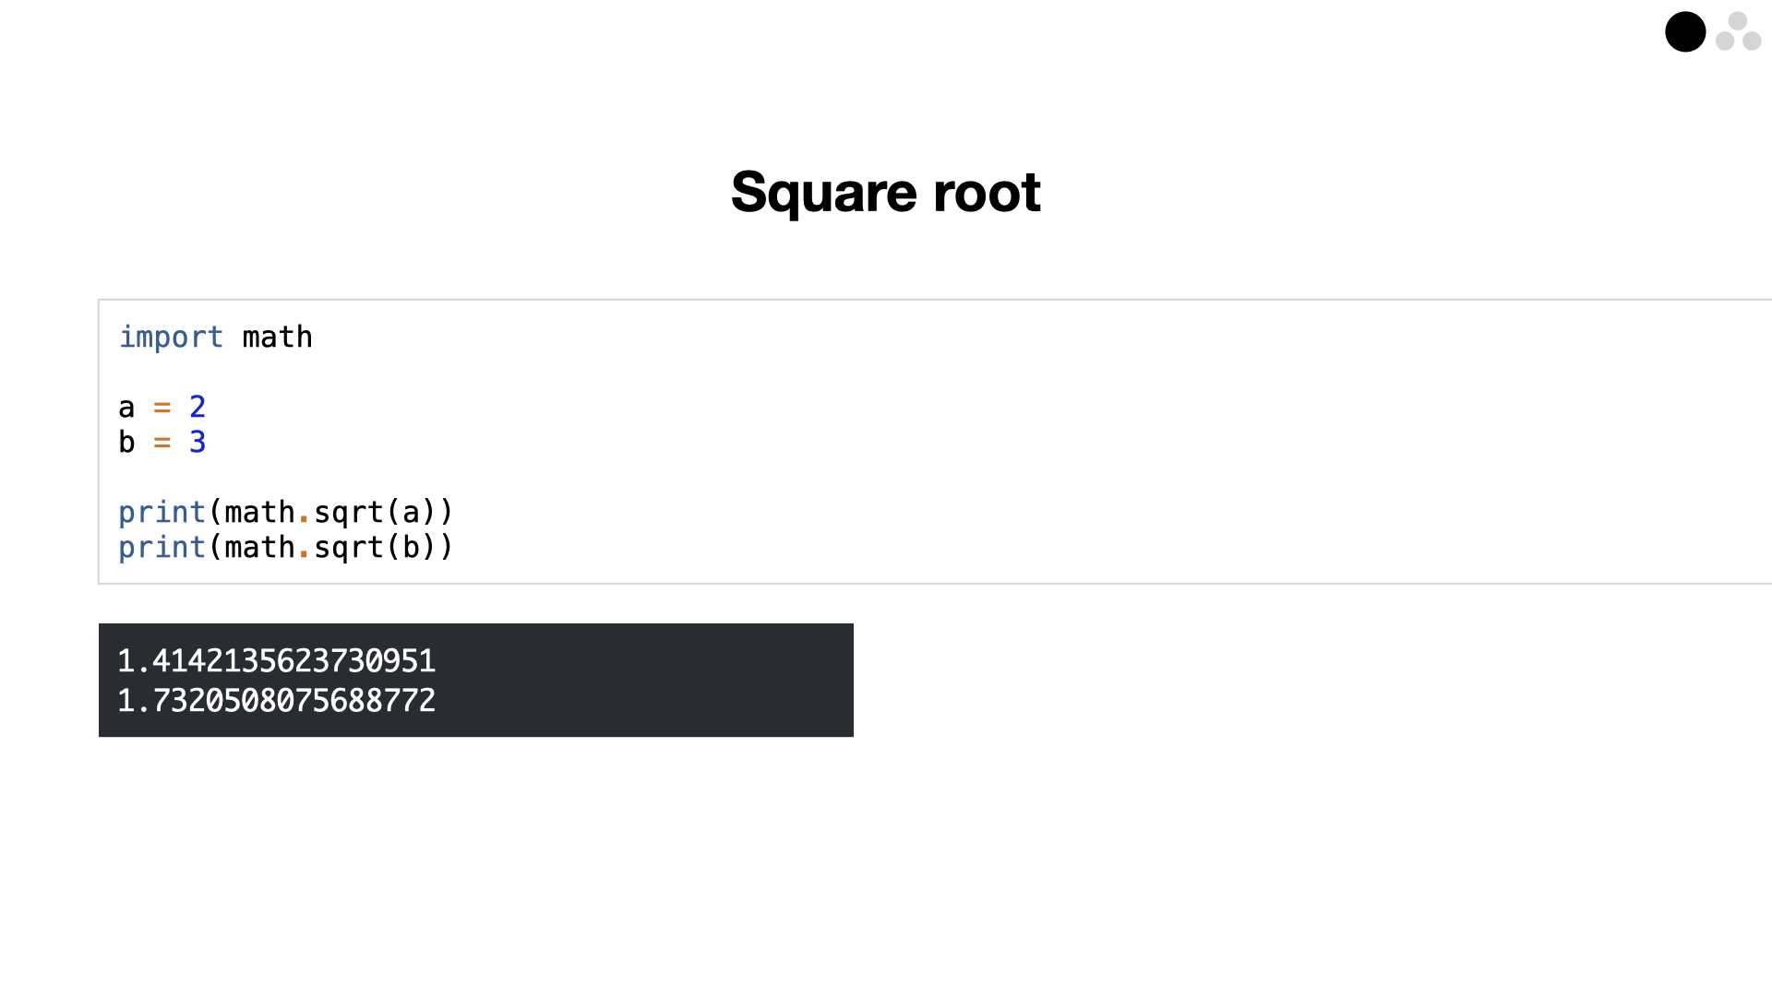Click the number 2 in the assignment
This screenshot has height=996, width=1772.
[198, 408]
